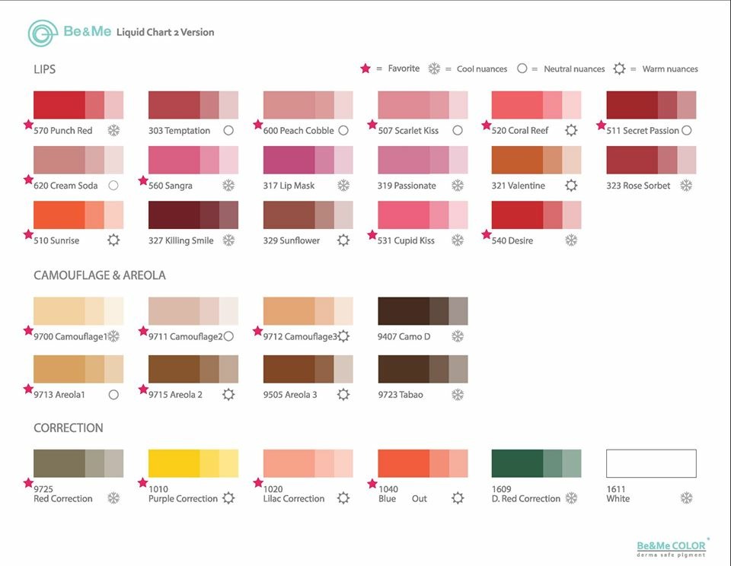Choose the 1609 D. Red Correction green swatch

click(537, 463)
